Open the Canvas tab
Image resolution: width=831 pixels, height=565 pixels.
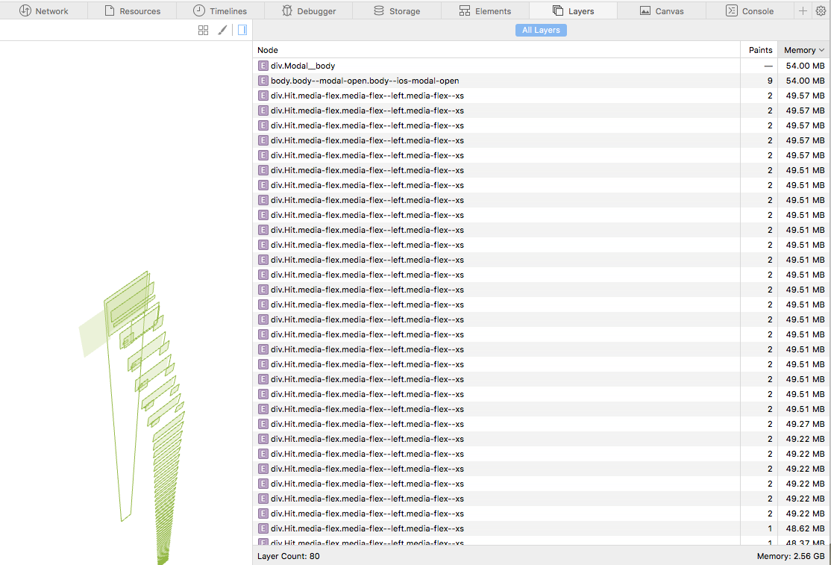tap(662, 10)
